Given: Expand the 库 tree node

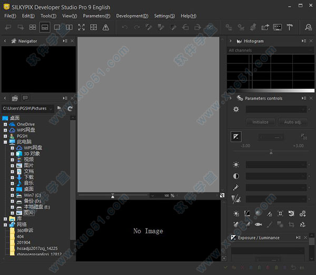Looking at the screenshot, I should pos(5,219).
